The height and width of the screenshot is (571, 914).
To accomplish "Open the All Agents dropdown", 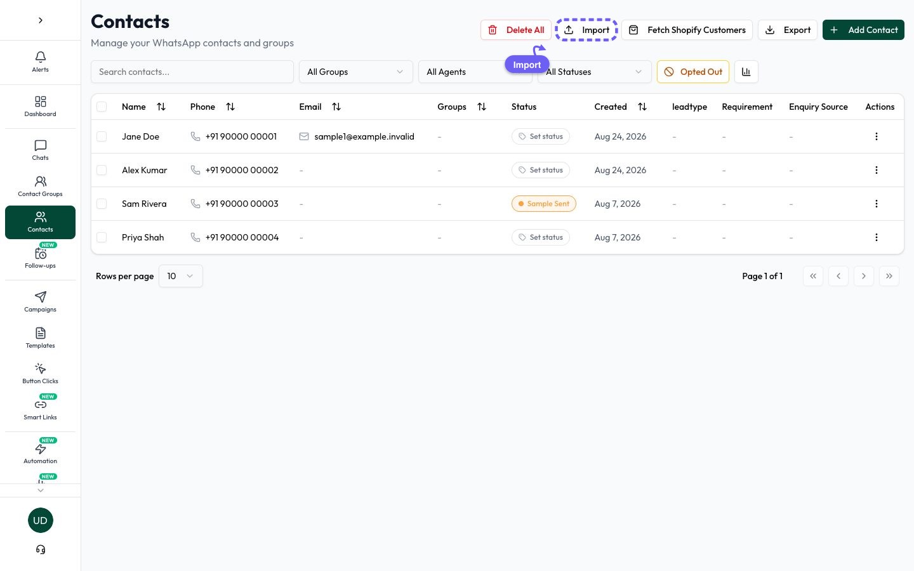I will coord(475,72).
